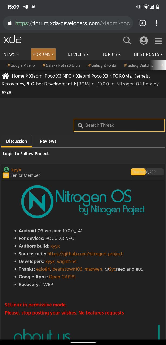Screen dimensions: 166x345
Task: Open the user account profile icon
Action: coord(144,41)
